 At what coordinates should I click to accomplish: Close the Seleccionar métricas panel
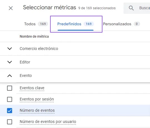(x=11, y=8)
